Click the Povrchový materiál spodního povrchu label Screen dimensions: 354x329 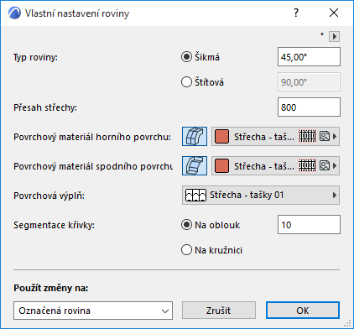(x=93, y=166)
